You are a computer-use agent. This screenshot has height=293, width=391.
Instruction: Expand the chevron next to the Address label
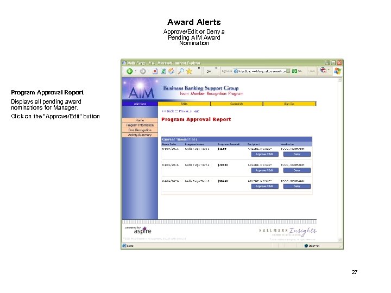click(x=216, y=68)
